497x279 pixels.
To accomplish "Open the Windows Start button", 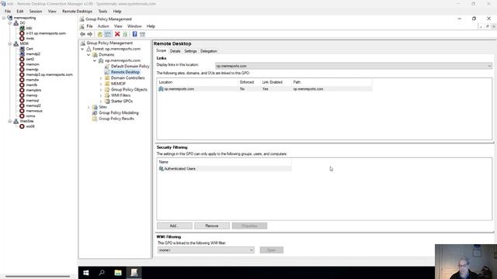I will 86,273.
